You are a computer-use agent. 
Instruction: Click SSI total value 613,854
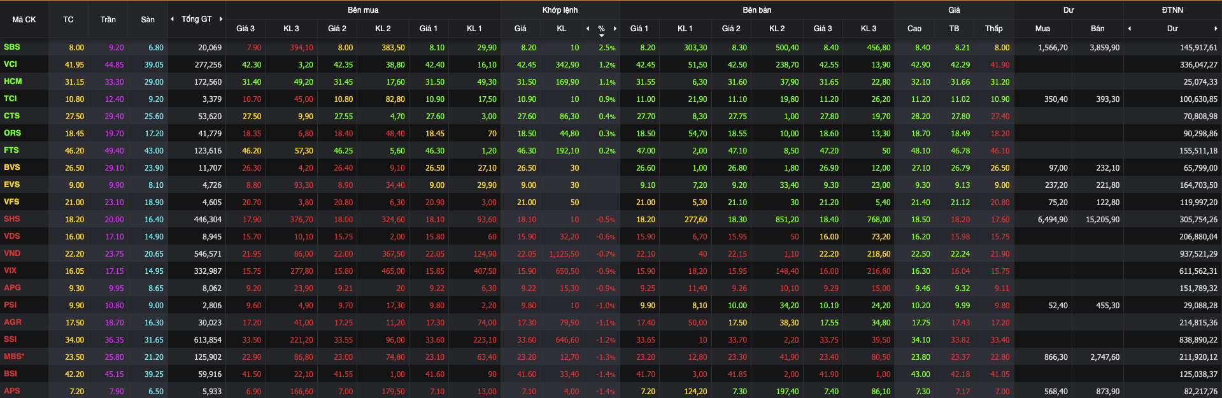tap(208, 340)
